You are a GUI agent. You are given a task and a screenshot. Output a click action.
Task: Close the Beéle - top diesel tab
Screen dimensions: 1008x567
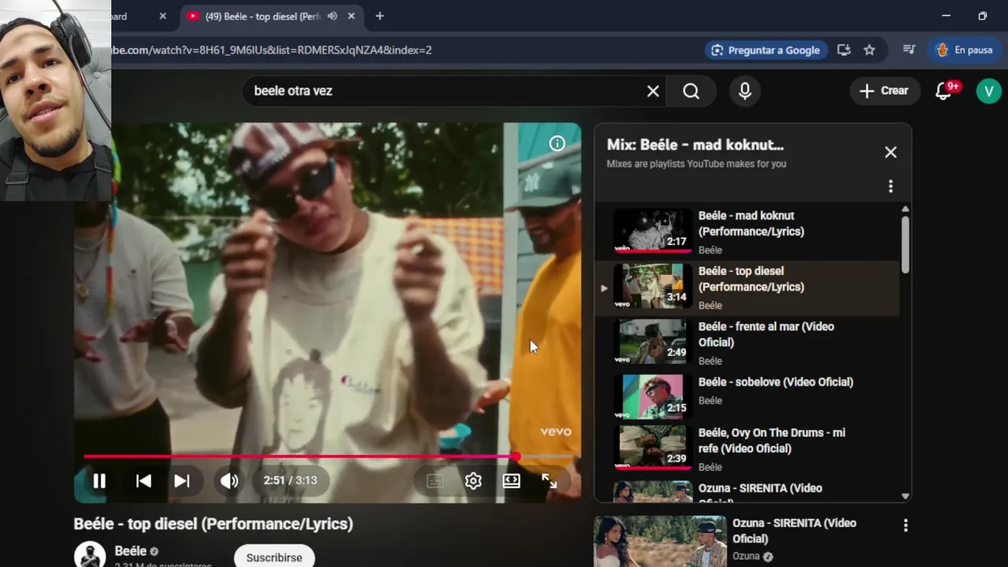pyautogui.click(x=351, y=16)
